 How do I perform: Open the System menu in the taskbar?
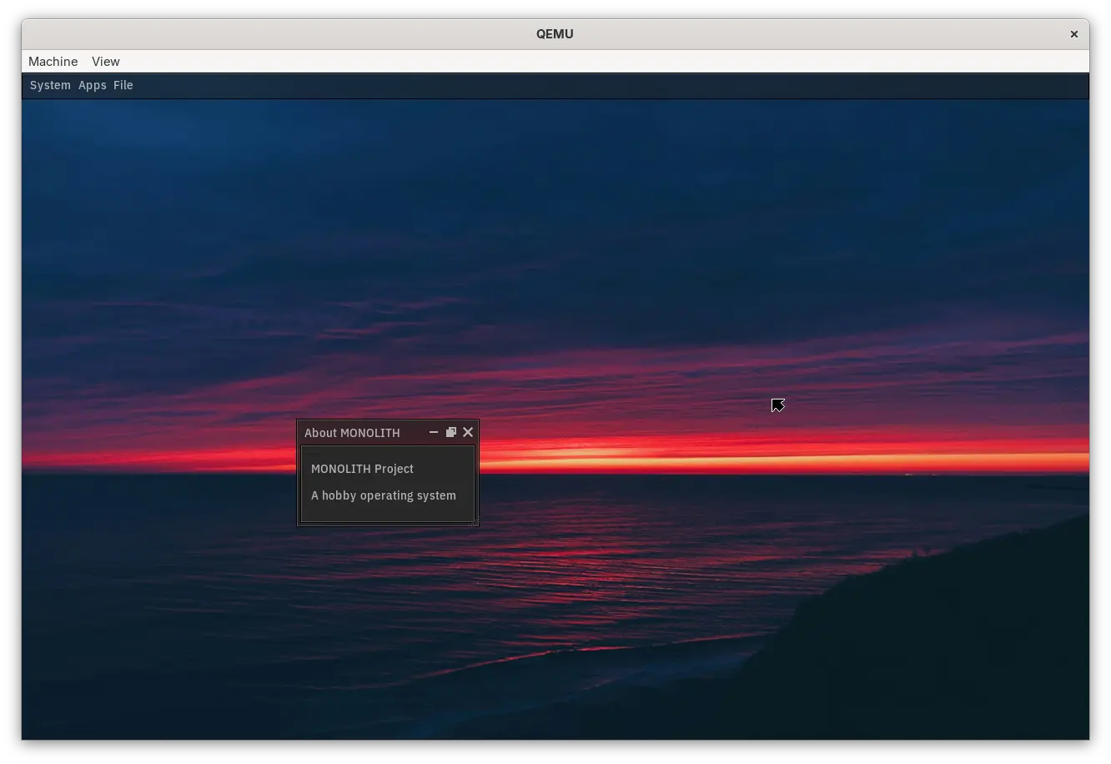49,85
